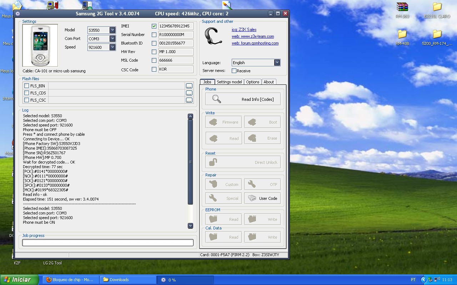Image resolution: width=457 pixels, height=285 pixels.
Task: Check the Server news Receive checkbox
Action: pyautogui.click(x=234, y=71)
